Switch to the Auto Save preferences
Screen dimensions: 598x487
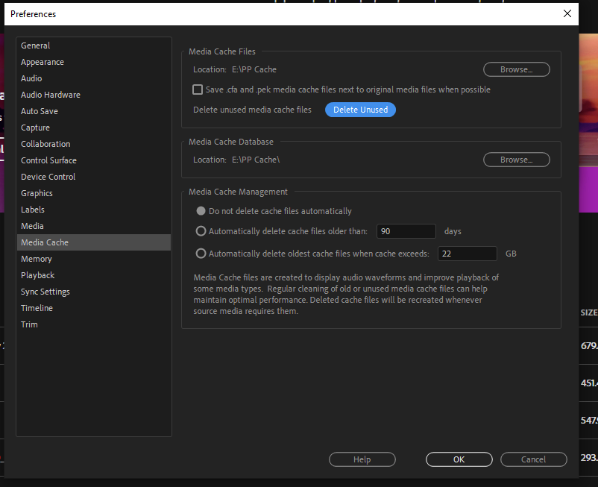point(39,111)
